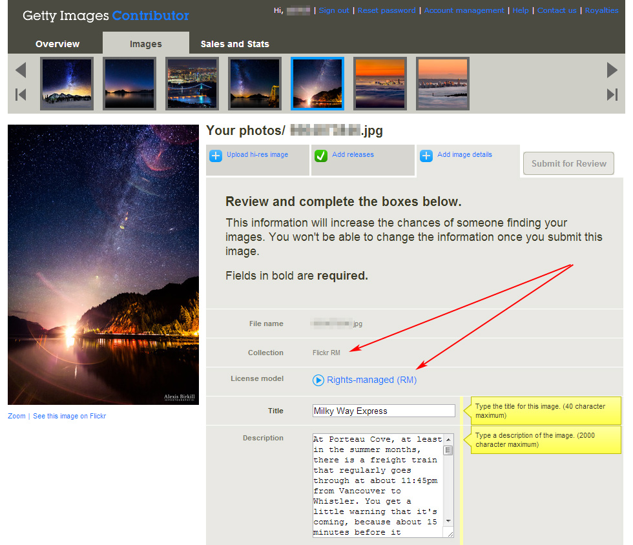Click the File name label
Image resolution: width=633 pixels, height=545 pixels.
click(x=266, y=324)
